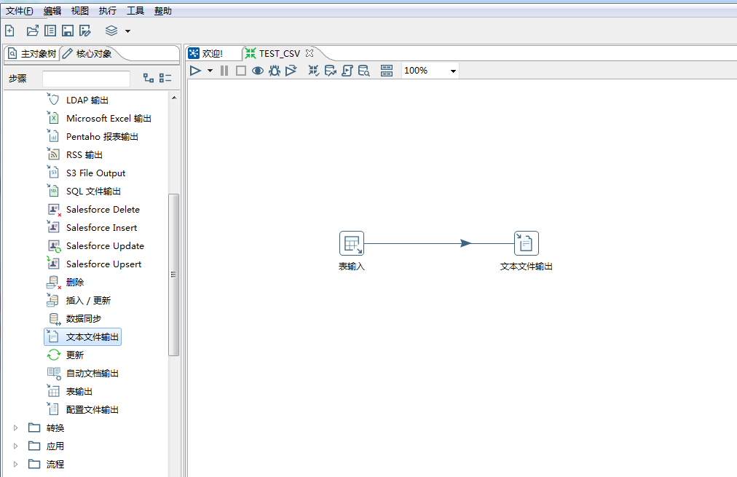
Task: Select the 配置文件输出 step
Action: (x=83, y=410)
